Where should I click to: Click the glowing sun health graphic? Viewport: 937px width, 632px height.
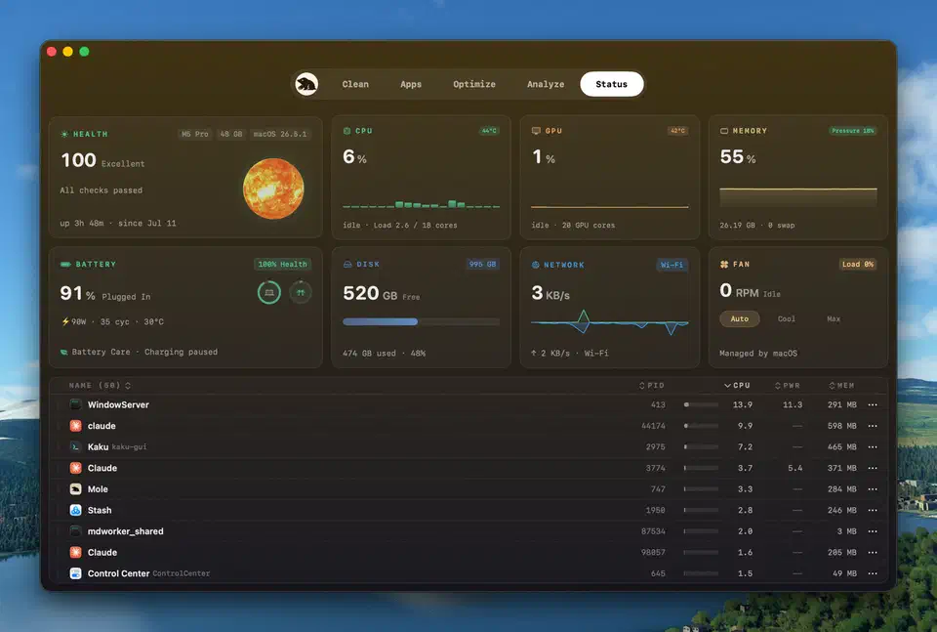coord(273,189)
